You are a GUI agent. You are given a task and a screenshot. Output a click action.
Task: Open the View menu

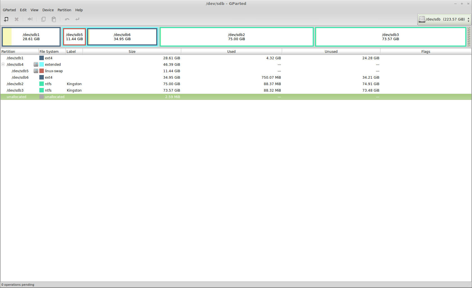pos(35,10)
